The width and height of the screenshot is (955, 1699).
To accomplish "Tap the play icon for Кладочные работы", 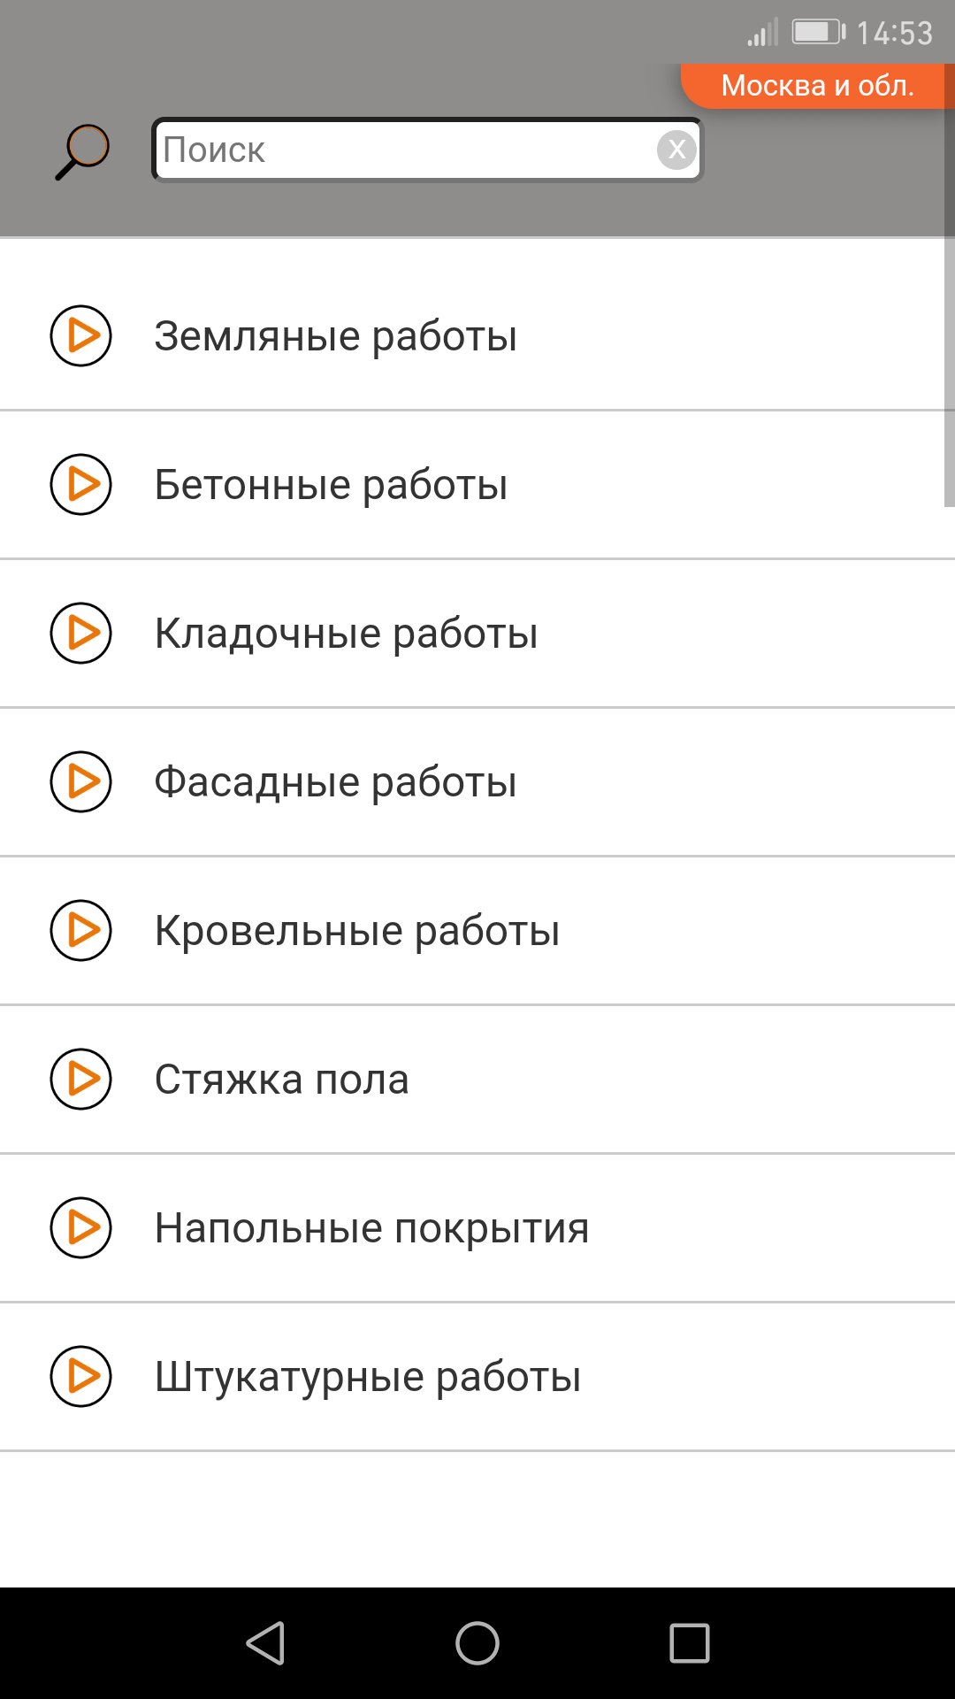I will click(x=80, y=633).
